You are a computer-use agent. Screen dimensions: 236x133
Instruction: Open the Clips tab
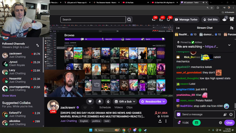129,108
